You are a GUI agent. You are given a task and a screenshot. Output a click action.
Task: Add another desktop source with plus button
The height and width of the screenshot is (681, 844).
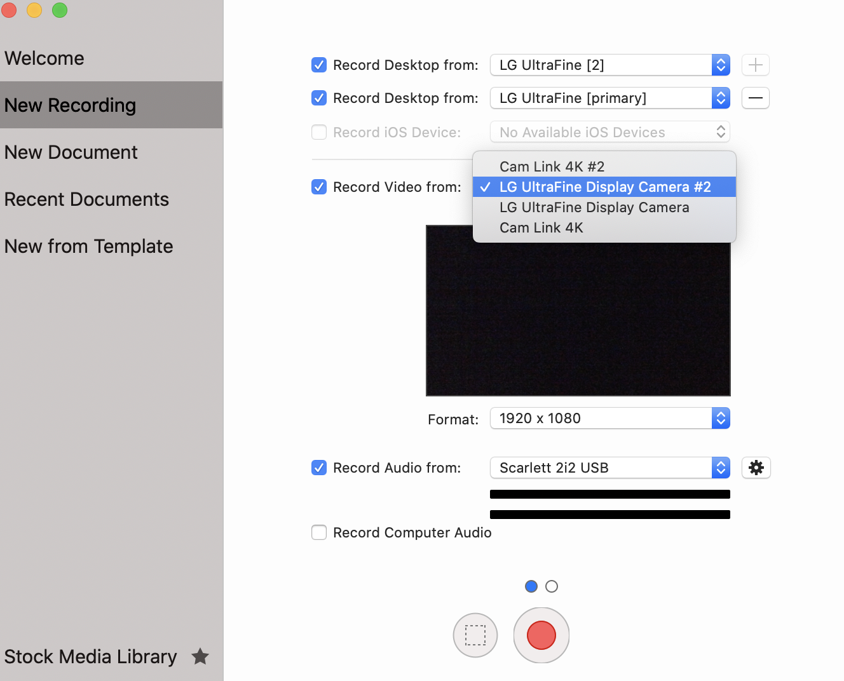(x=756, y=65)
